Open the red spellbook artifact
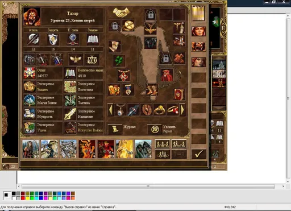This screenshot has width=291, height=211. 179,94
